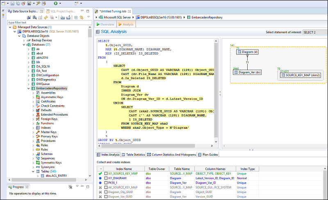Expand the Backup Devices node
This screenshot has width=328, height=200.
pos(24,41)
